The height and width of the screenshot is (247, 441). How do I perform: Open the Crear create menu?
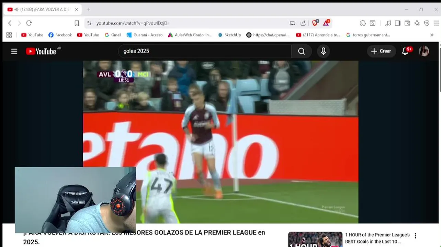tap(382, 51)
